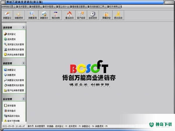Click the 操作员:系统管理员 status text

[x=36, y=126]
